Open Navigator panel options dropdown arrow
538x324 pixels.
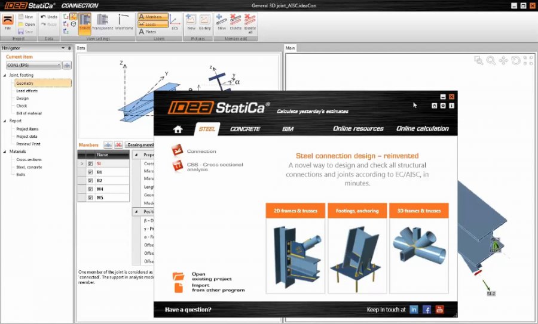pos(63,48)
